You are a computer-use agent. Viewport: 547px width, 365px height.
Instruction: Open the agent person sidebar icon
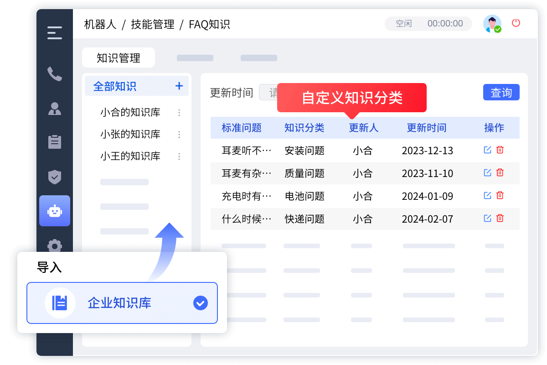(55, 109)
